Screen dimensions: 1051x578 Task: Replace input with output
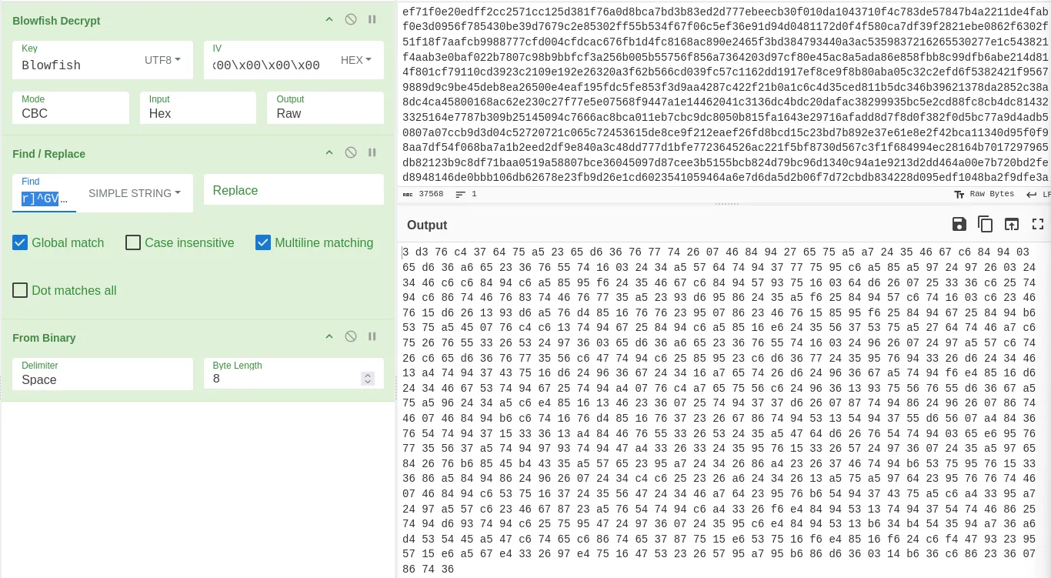1012,225
